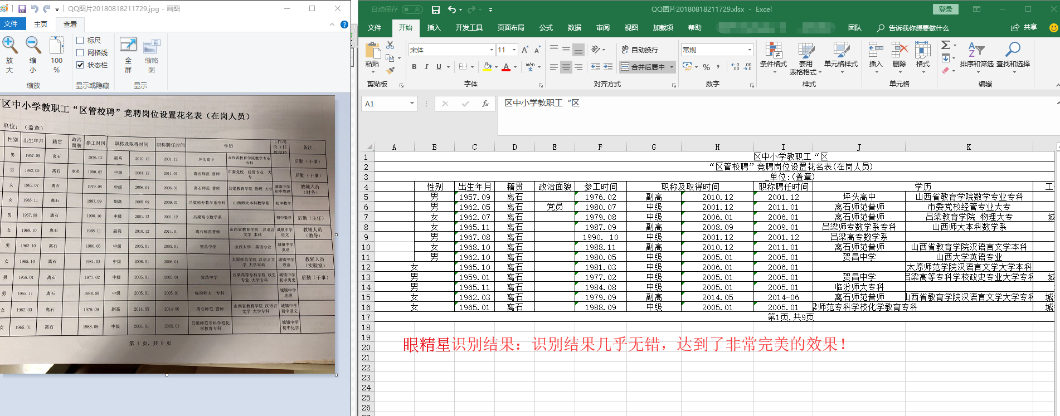Click the cell containing 党员
The width and height of the screenshot is (1060, 416).
click(x=555, y=207)
